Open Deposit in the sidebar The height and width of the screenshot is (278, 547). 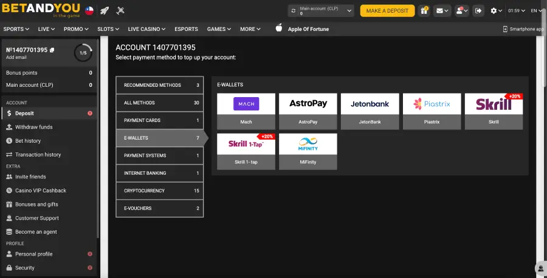(x=49, y=114)
